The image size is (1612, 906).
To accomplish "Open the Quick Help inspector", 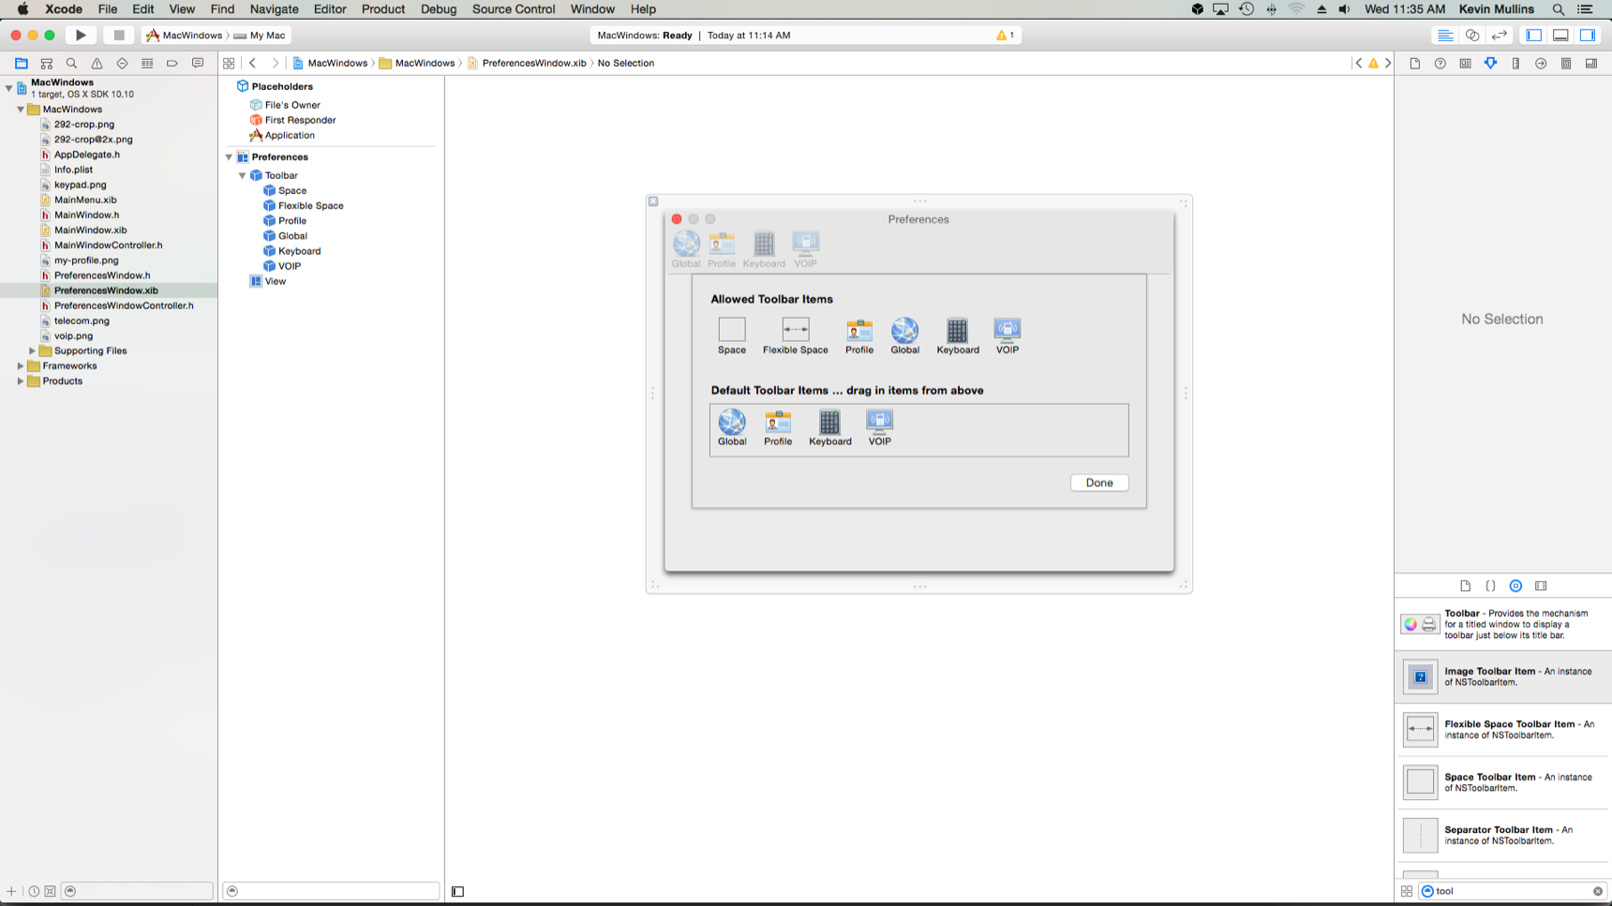I will tap(1440, 64).
